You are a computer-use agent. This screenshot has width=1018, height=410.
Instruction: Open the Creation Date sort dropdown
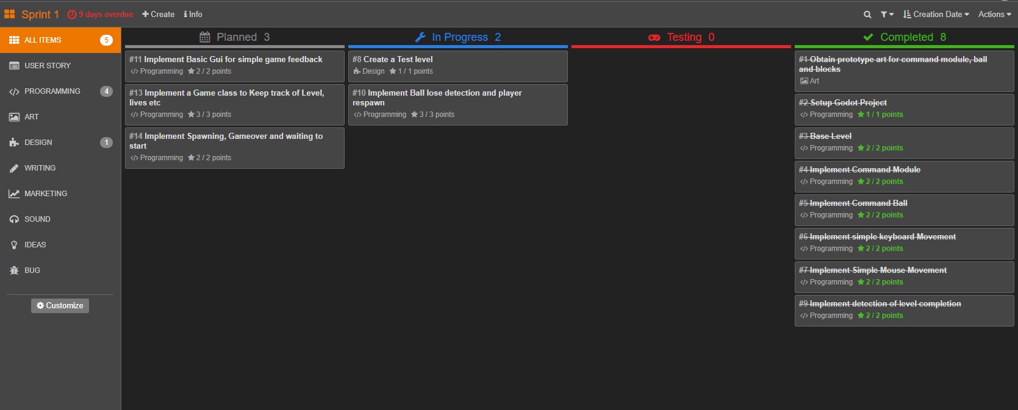click(936, 15)
